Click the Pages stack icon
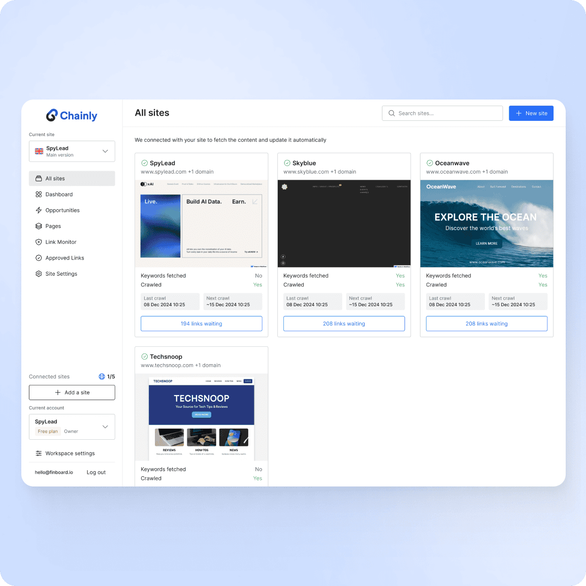This screenshot has height=586, width=586. point(39,226)
